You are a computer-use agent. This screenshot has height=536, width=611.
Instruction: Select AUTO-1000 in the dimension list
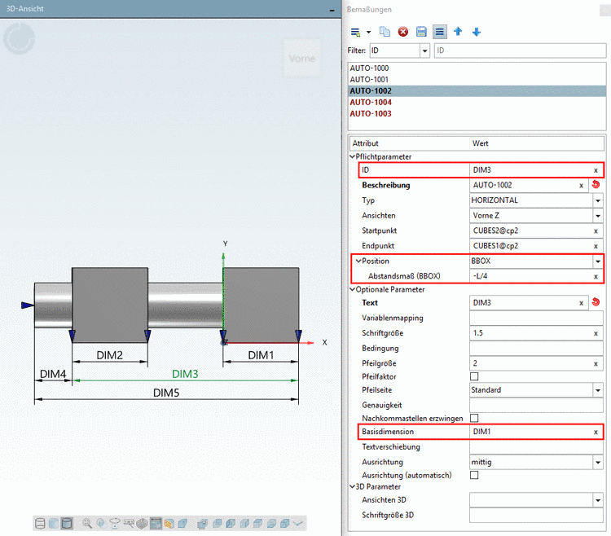pyautogui.click(x=369, y=68)
